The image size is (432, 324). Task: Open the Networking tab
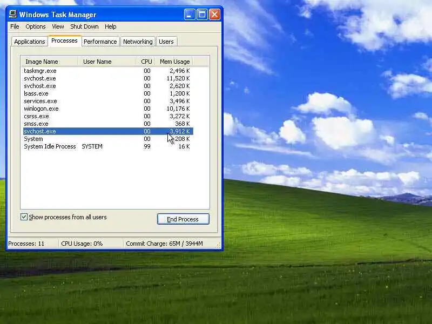click(138, 42)
